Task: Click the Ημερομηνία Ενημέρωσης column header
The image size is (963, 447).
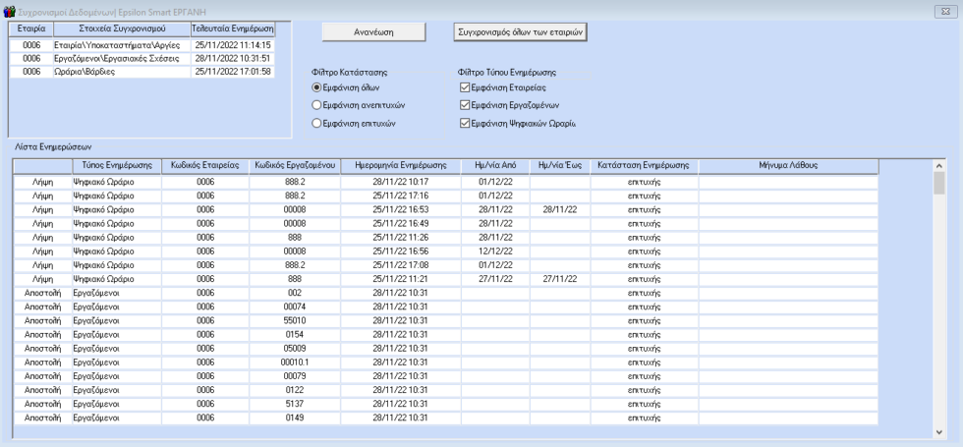Action: [x=400, y=166]
